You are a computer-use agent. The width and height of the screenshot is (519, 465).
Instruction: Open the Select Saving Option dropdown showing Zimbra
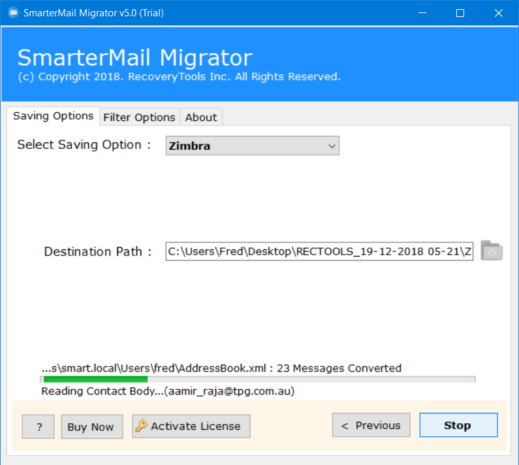(252, 146)
